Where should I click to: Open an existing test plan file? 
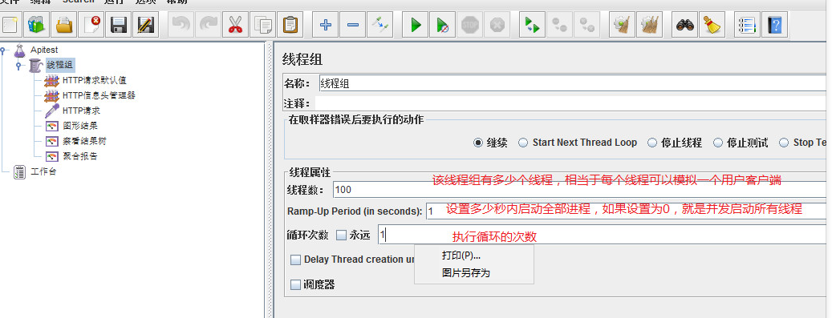pyautogui.click(x=64, y=25)
